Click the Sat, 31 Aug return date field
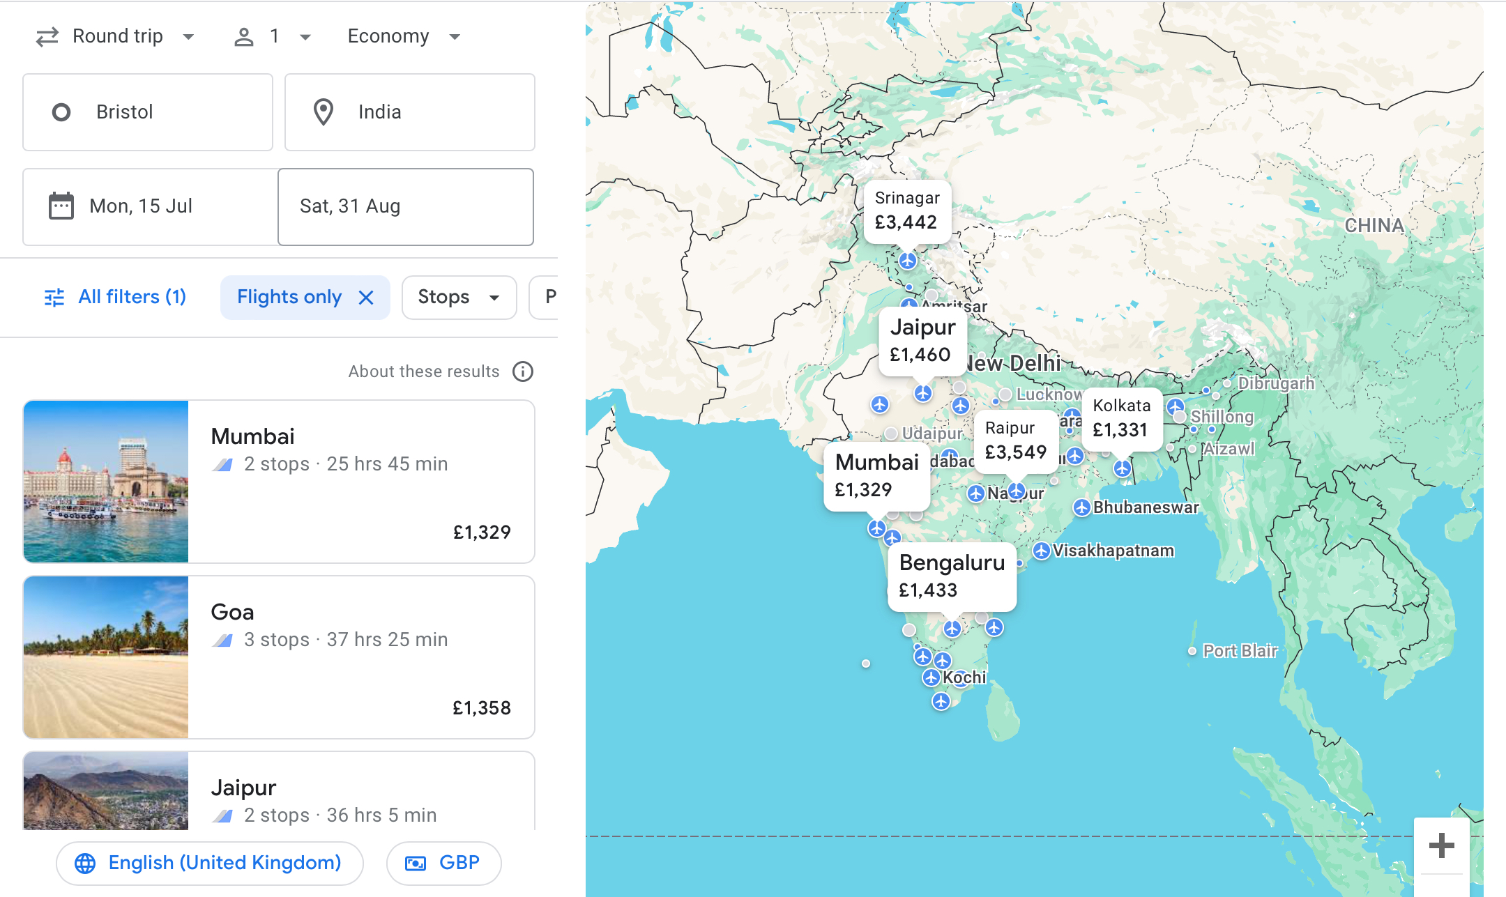 tap(406, 206)
